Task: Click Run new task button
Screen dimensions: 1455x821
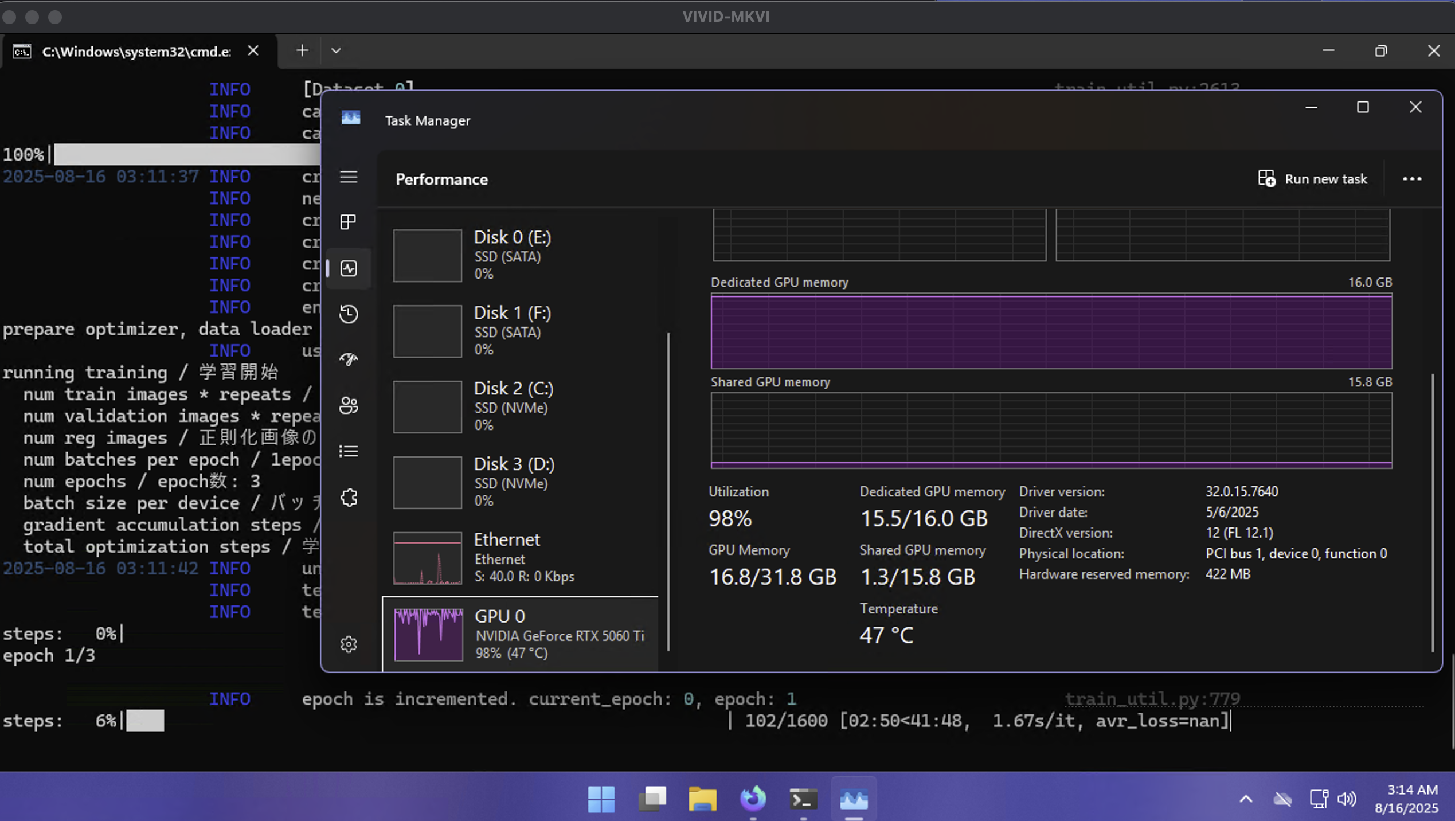Action: coord(1313,179)
